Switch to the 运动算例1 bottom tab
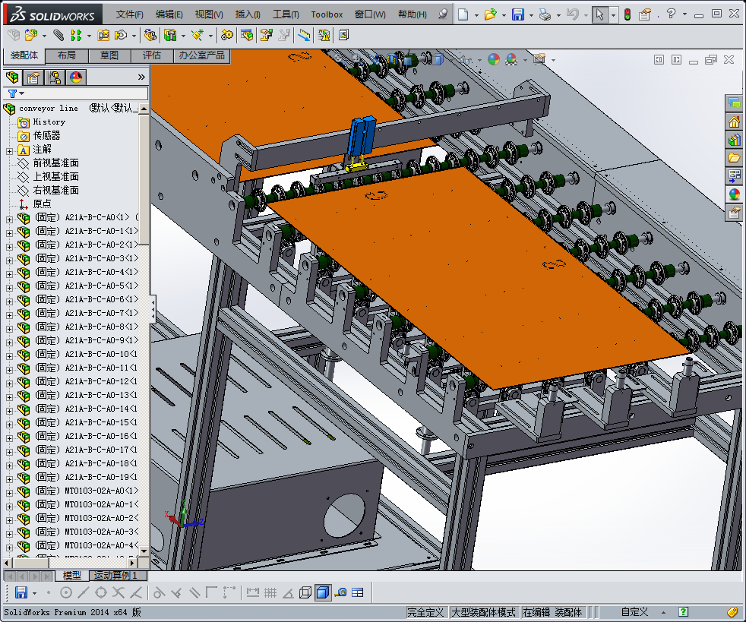Screen dimensions: 746x622 coord(116,576)
